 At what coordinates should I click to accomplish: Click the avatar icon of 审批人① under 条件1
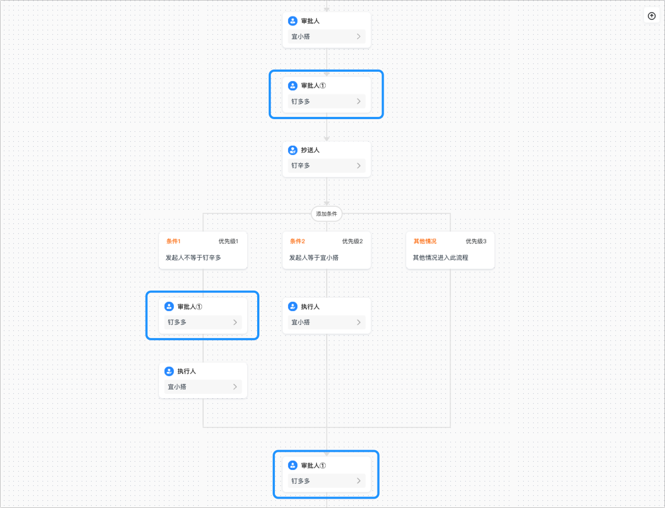coord(169,307)
